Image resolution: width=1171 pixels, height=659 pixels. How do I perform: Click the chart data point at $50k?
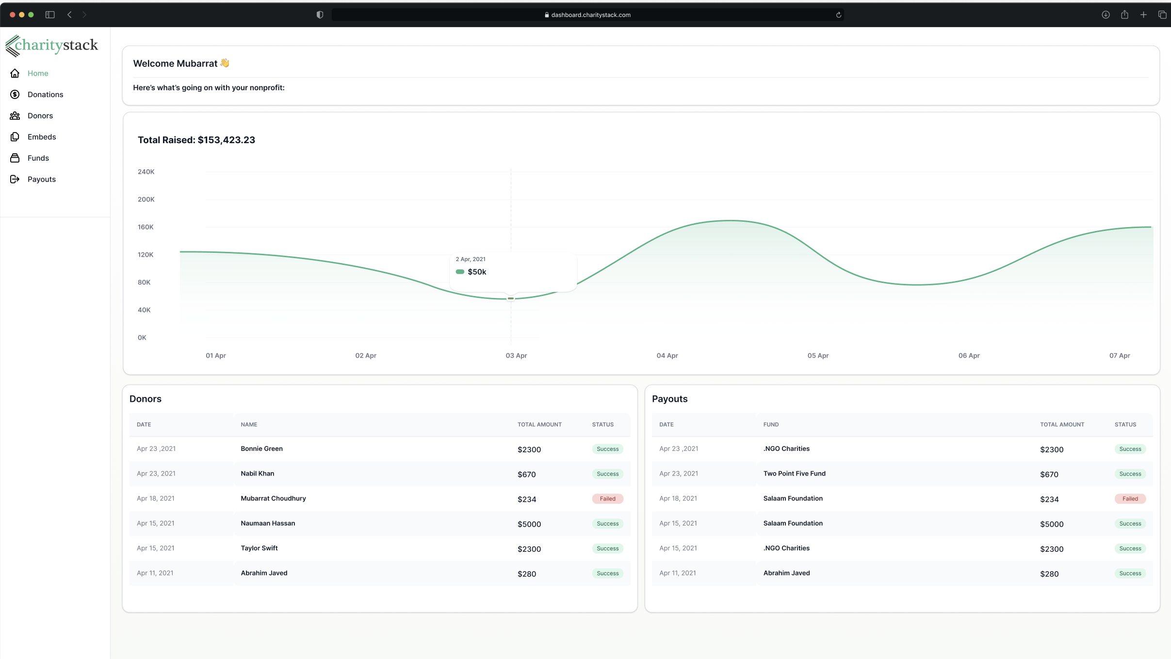tap(511, 298)
